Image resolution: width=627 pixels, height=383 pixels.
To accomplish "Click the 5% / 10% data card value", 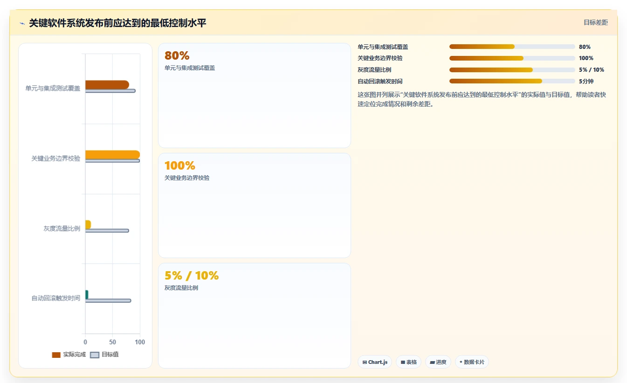I will [x=192, y=275].
